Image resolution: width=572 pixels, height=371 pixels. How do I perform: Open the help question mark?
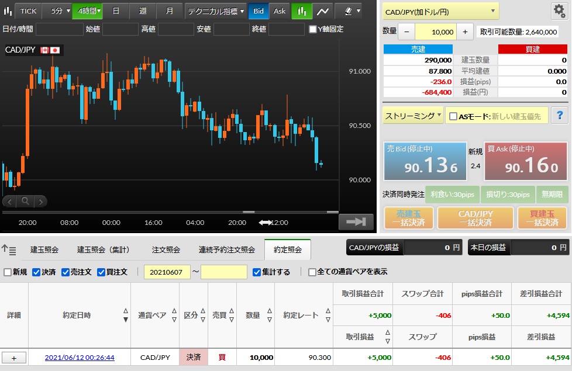click(x=560, y=116)
